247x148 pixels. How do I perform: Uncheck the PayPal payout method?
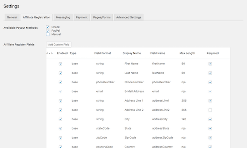pyautogui.click(x=48, y=31)
